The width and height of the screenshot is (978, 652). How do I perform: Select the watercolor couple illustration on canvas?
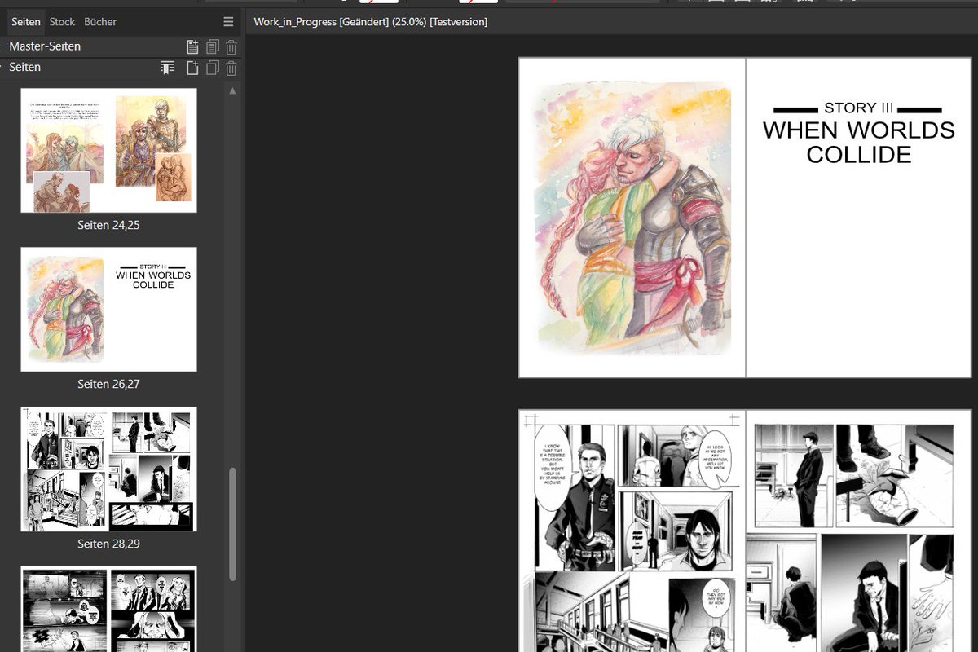[632, 218]
